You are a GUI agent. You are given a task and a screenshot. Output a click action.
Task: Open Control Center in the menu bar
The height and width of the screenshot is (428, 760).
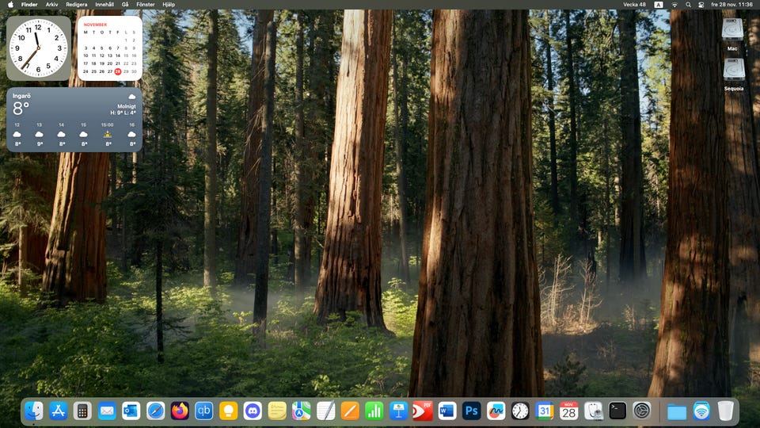point(701,5)
